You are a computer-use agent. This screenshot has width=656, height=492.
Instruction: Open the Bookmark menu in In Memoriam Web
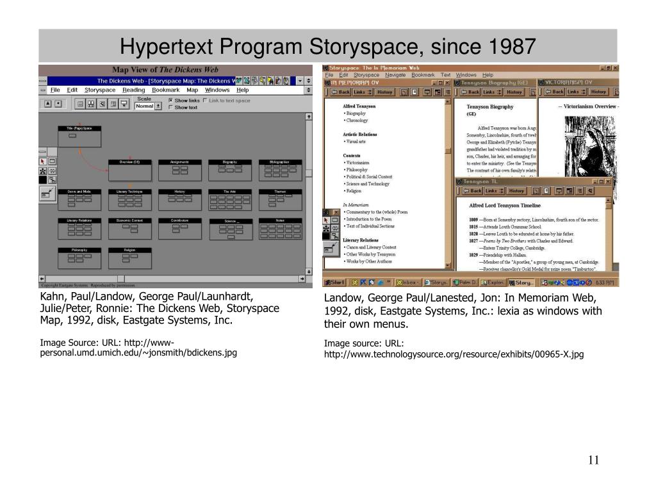click(x=423, y=75)
